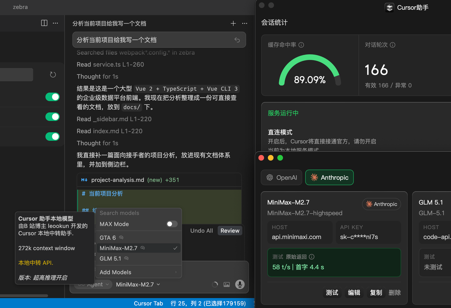Click the HOST api.minimaxi.com field
The width and height of the screenshot is (451, 308).
[x=300, y=232]
